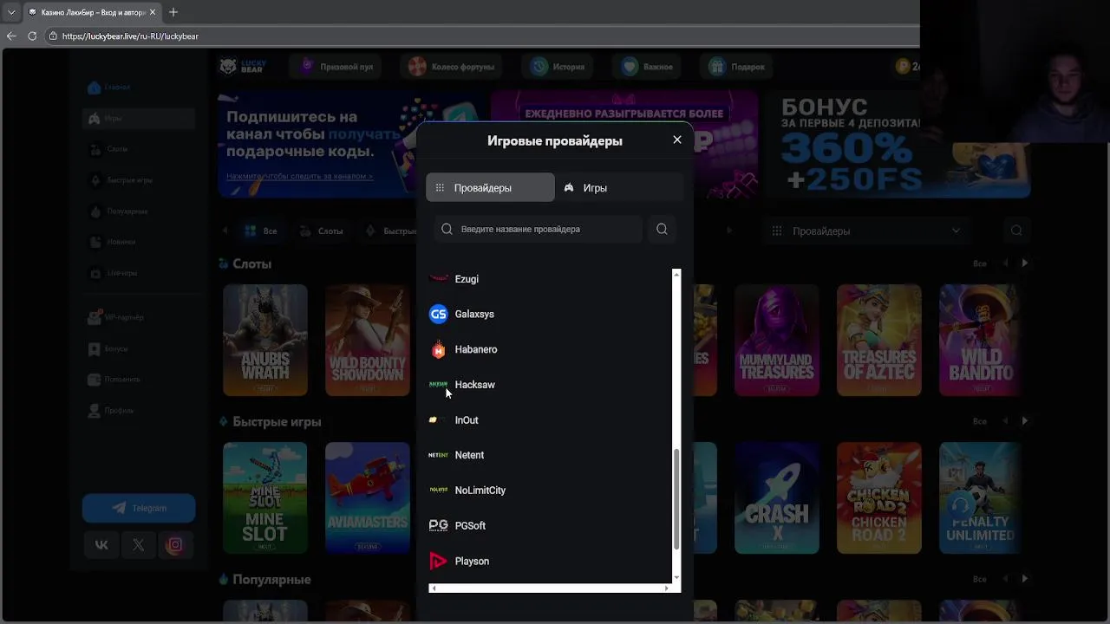
Task: Open Wild Bounty Showdown slot thumbnail
Action: coord(367,340)
